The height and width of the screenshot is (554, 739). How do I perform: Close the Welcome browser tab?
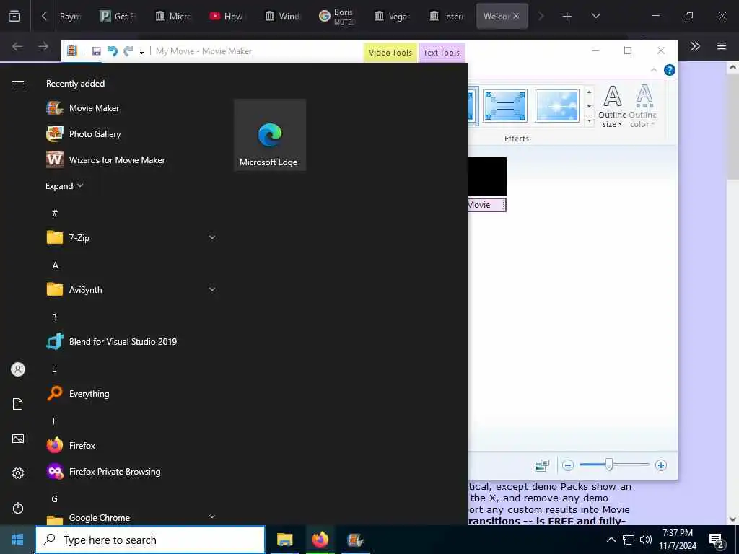[x=516, y=16]
